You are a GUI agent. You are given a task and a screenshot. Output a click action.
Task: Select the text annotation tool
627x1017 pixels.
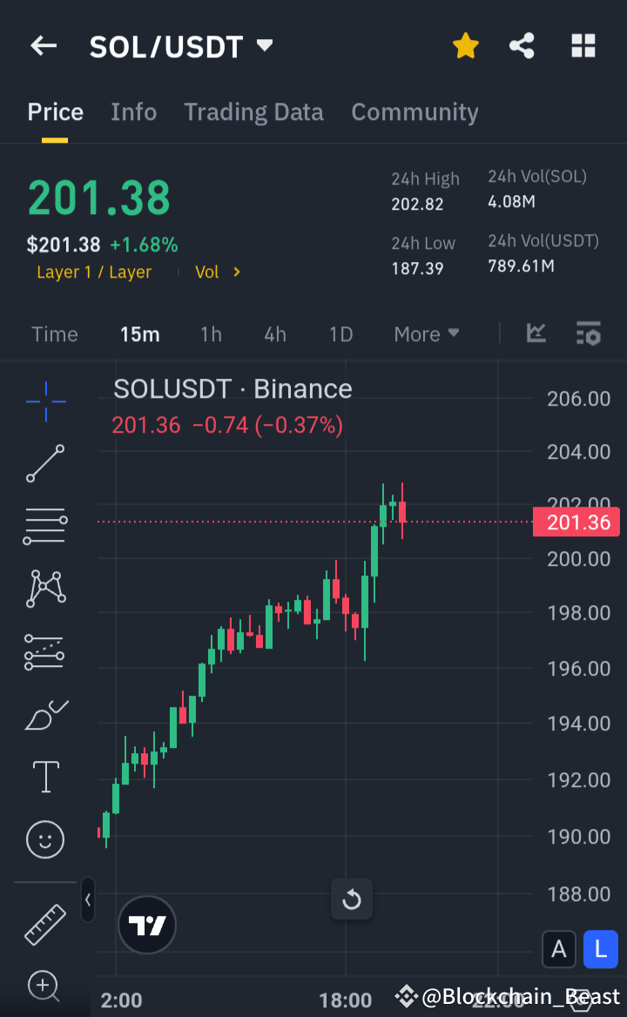[x=44, y=777]
